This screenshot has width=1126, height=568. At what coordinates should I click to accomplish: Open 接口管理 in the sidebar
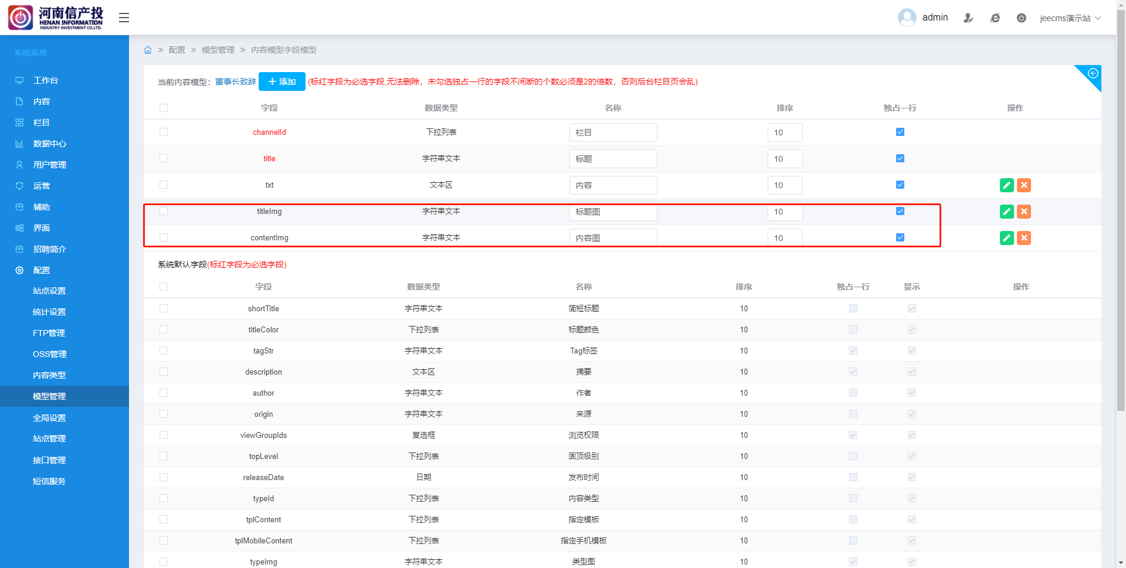49,460
